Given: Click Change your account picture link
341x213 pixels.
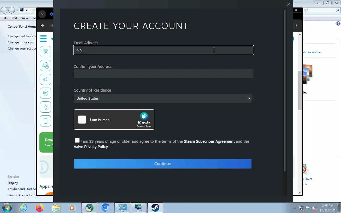Looking at the screenshot, I should coord(22,48).
